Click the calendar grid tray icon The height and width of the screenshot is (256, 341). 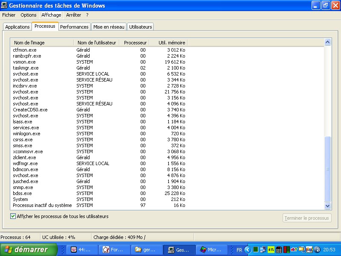(x=279, y=250)
